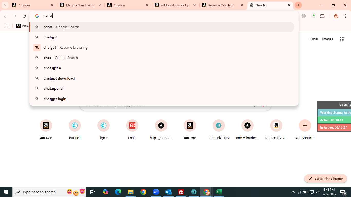Select 'cahat - Google Search' suggestion
The height and width of the screenshot is (197, 351).
coord(162,27)
